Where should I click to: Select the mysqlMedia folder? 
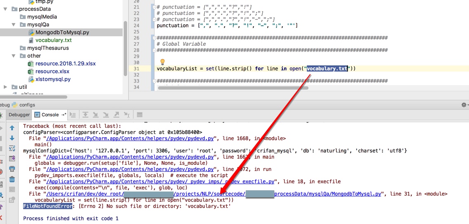pos(42,17)
